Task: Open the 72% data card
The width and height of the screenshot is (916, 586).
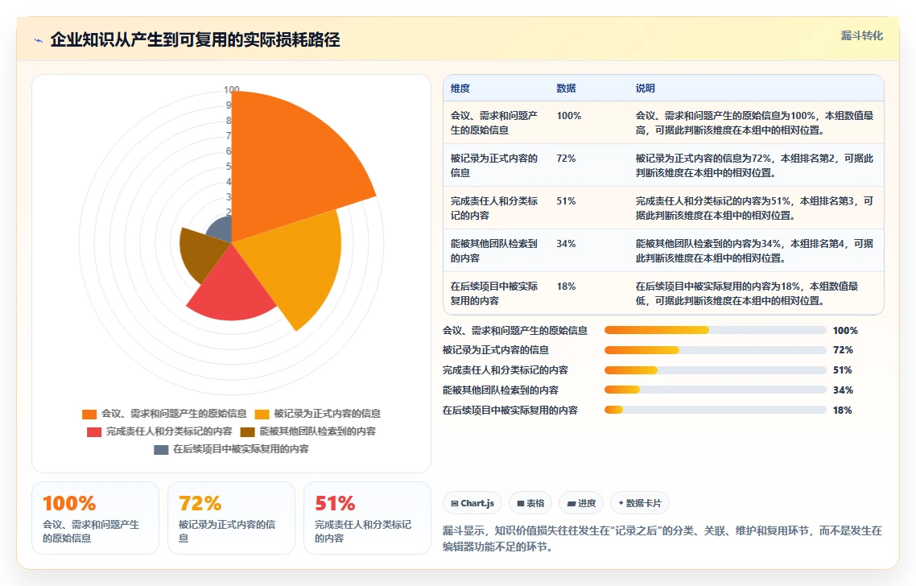Action: point(231,518)
